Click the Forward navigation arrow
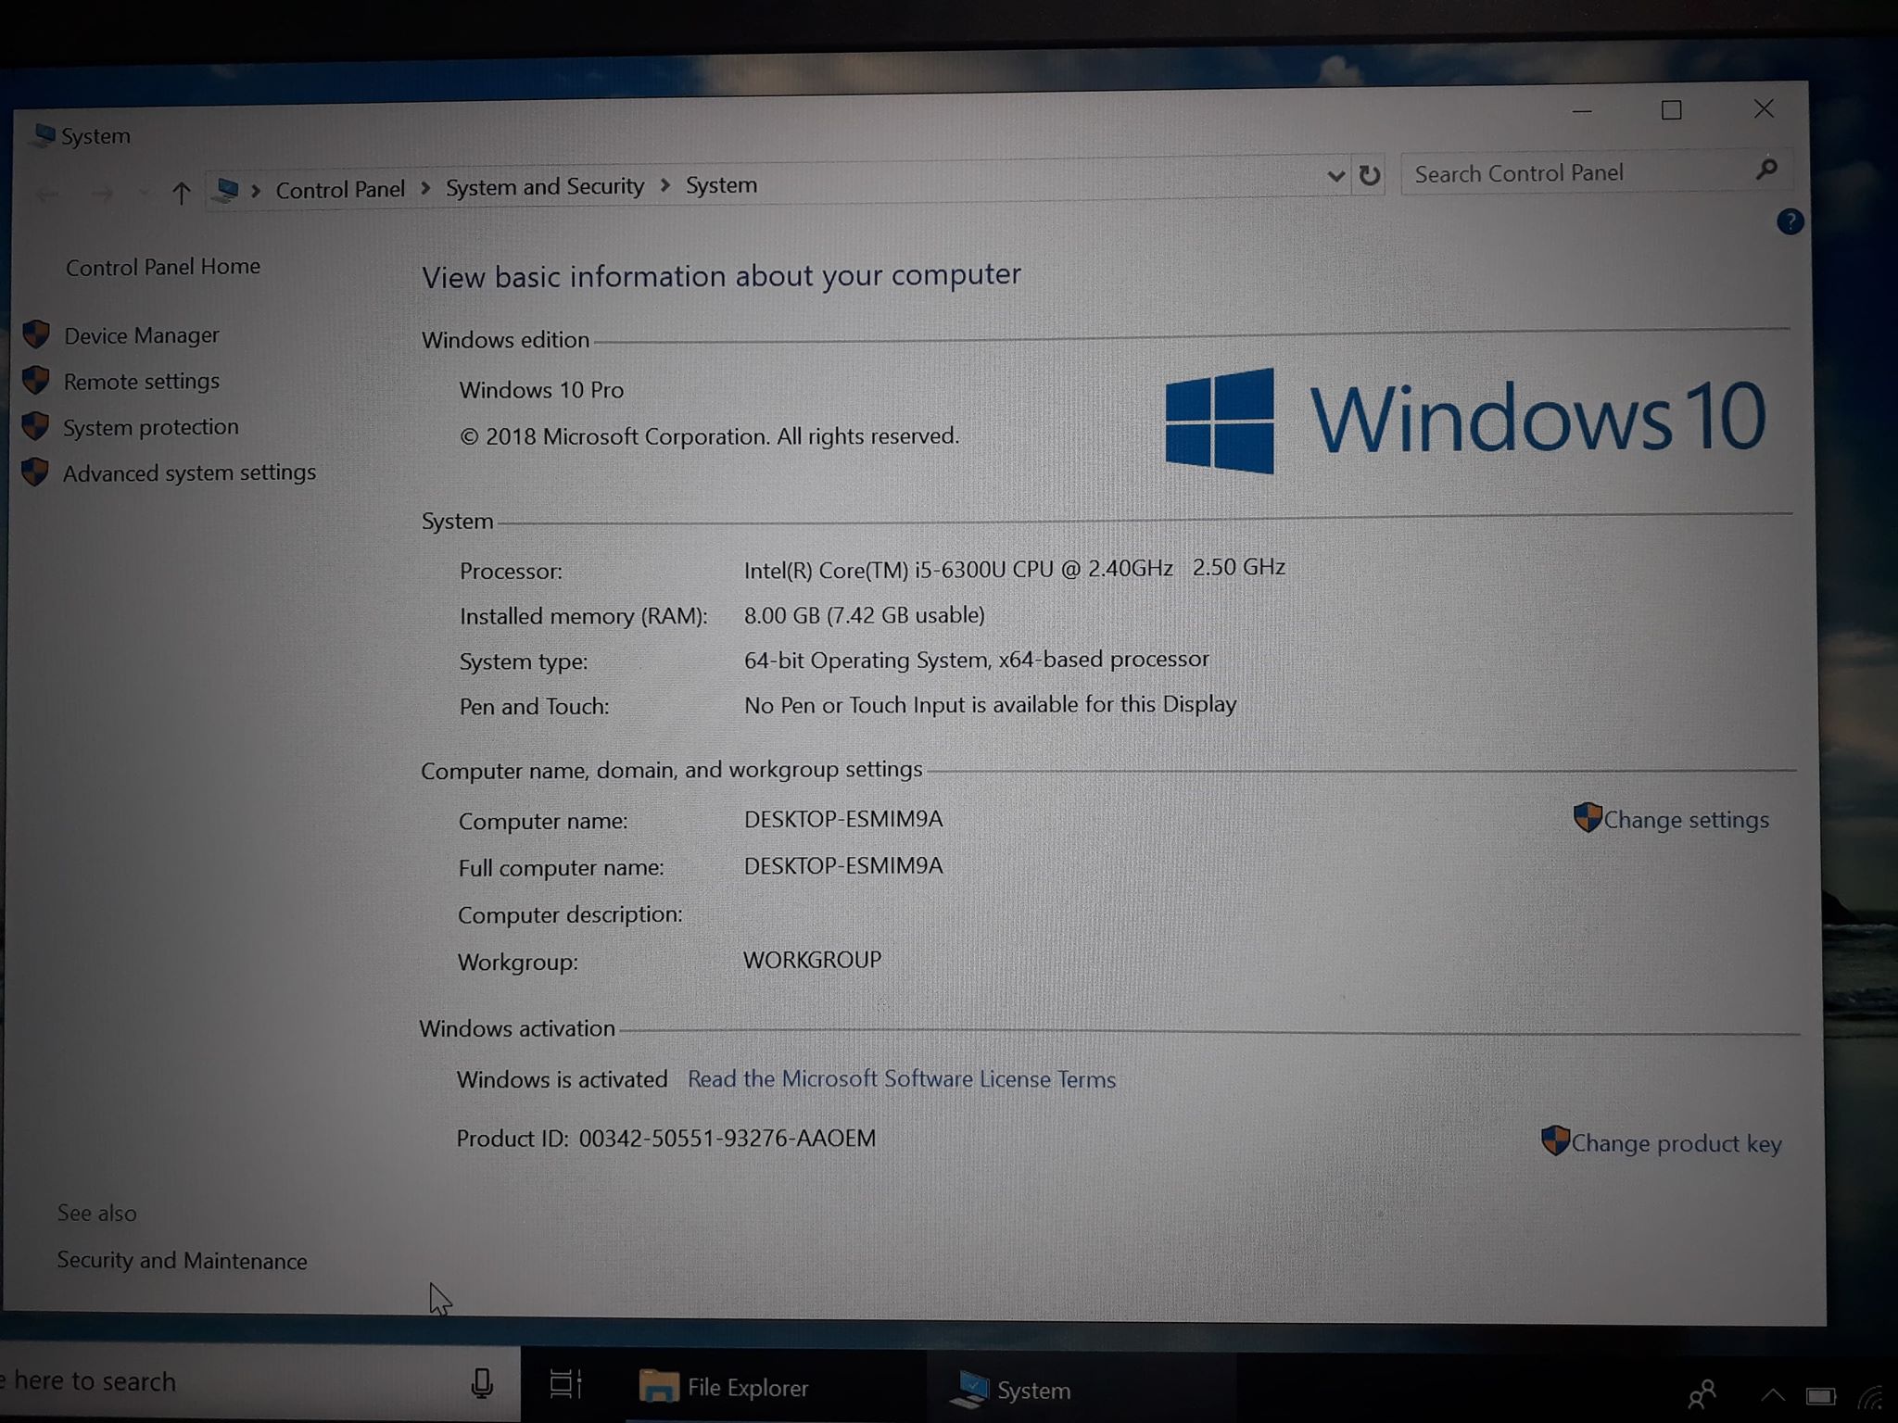 click(103, 194)
